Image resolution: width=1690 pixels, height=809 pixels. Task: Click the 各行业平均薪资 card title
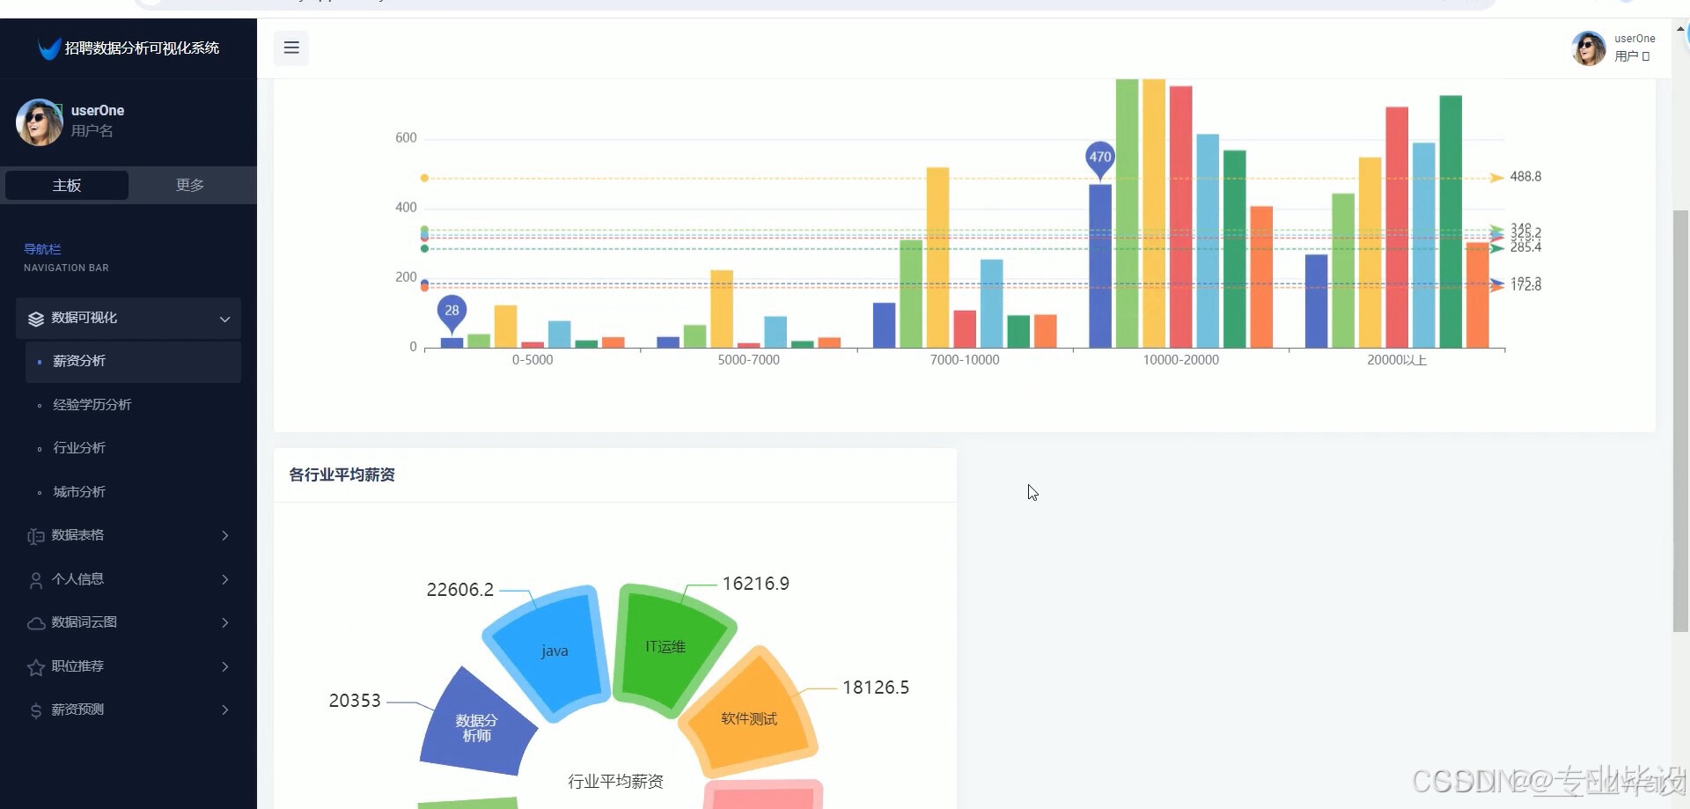click(342, 474)
